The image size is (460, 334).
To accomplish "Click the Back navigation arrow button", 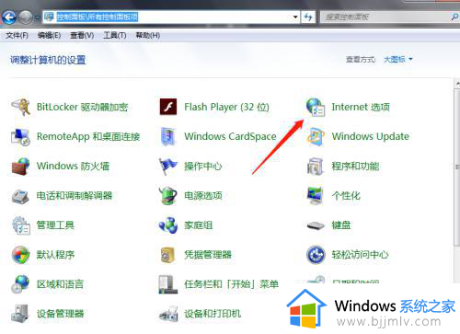I will tap(9, 17).
